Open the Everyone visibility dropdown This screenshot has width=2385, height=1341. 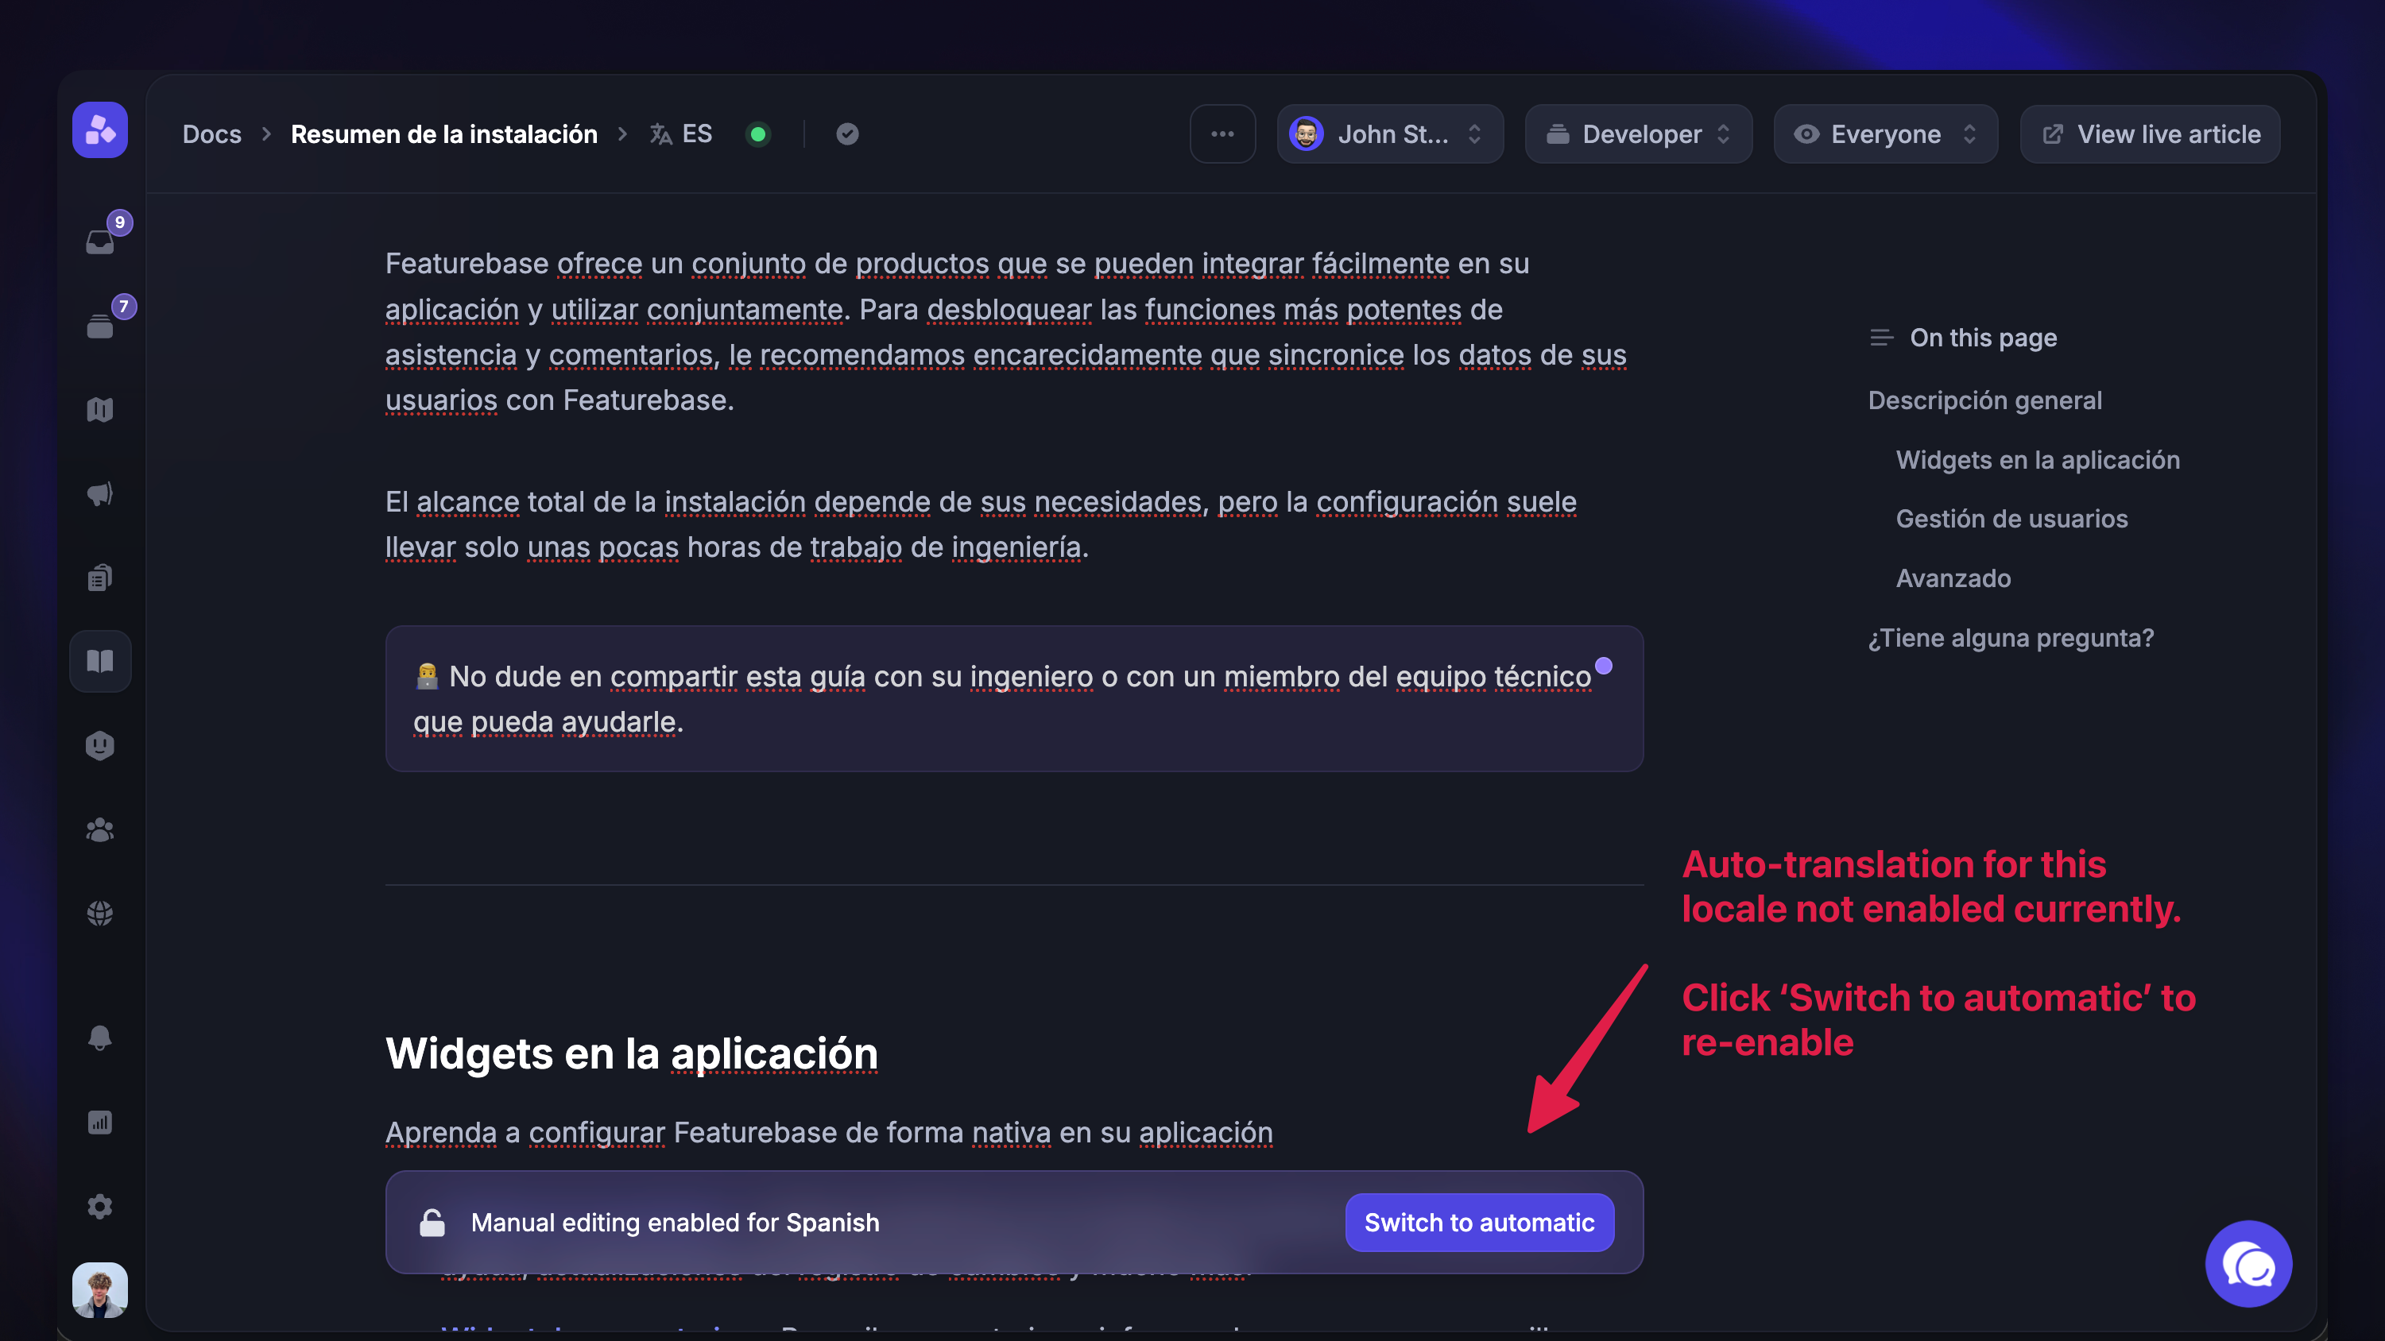pyautogui.click(x=1885, y=134)
